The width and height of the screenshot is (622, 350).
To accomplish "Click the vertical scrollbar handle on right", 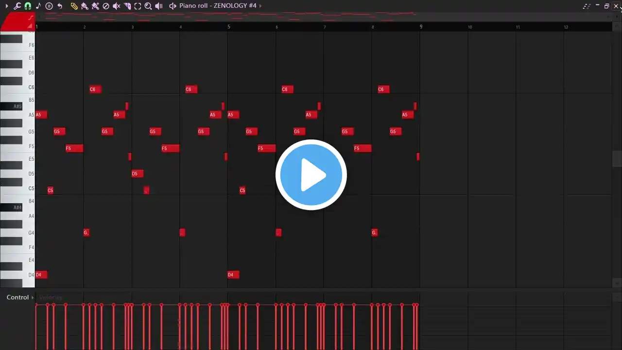I will [617, 158].
